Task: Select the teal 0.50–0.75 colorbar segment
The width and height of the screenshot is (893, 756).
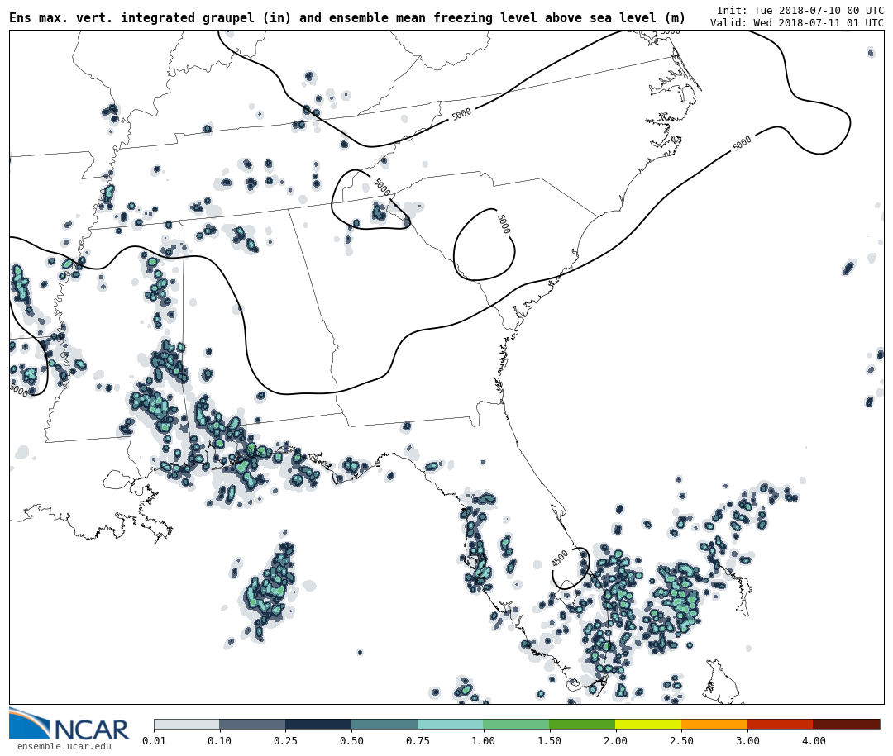Action: pos(384,724)
